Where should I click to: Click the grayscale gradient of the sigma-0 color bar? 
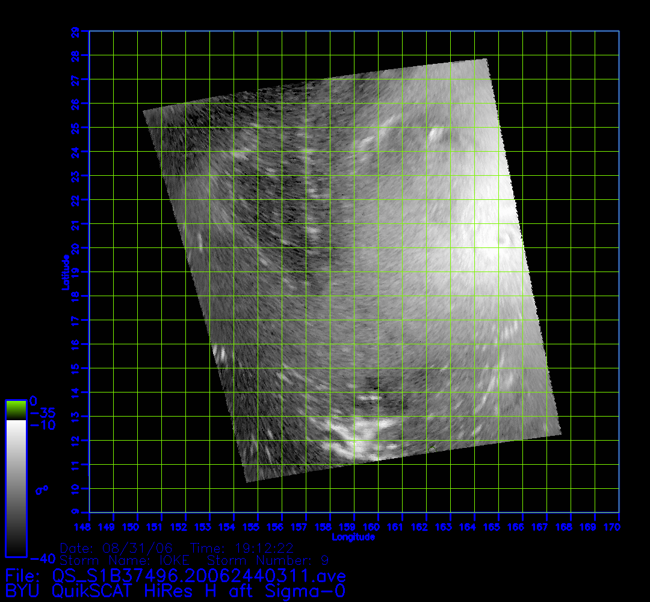pos(16,488)
